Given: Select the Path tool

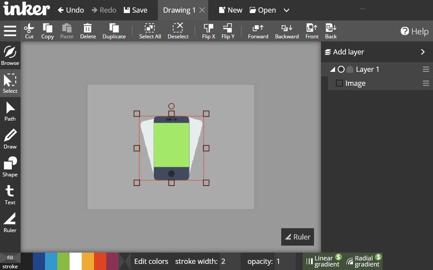Looking at the screenshot, I should (x=10, y=111).
